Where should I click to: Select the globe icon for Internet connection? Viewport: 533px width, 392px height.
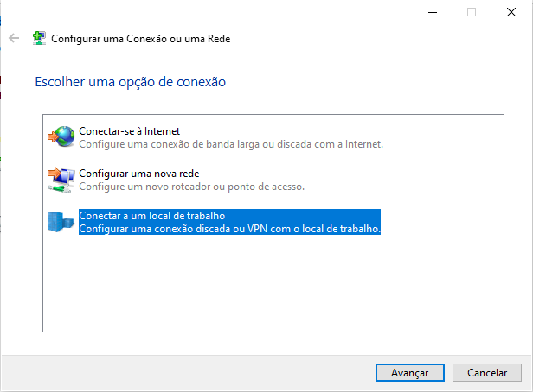[x=61, y=136]
